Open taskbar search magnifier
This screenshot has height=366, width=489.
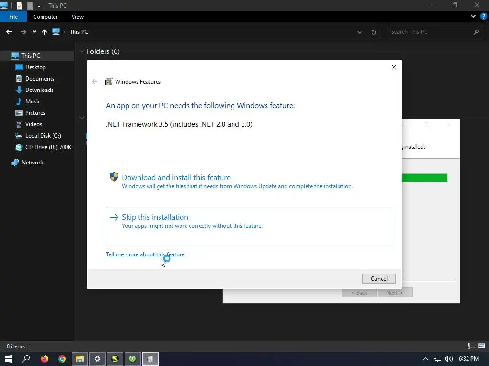[26, 359]
